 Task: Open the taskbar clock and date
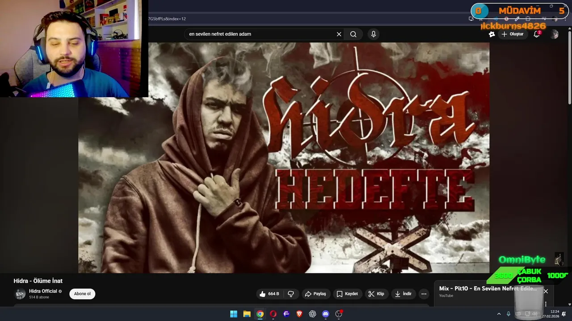tap(550, 314)
